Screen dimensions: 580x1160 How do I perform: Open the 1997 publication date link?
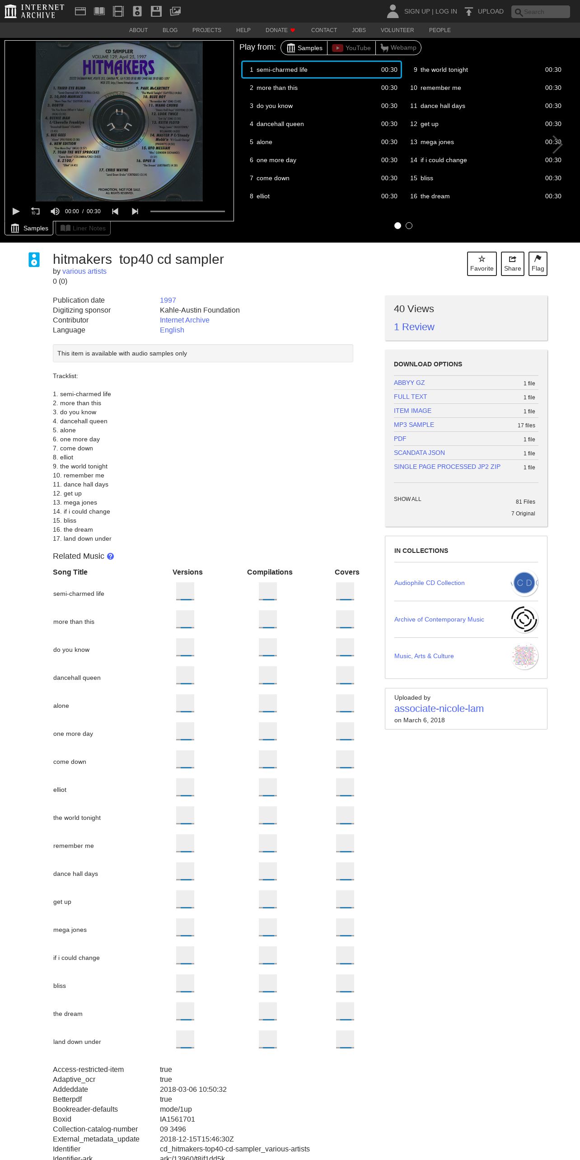coord(168,300)
